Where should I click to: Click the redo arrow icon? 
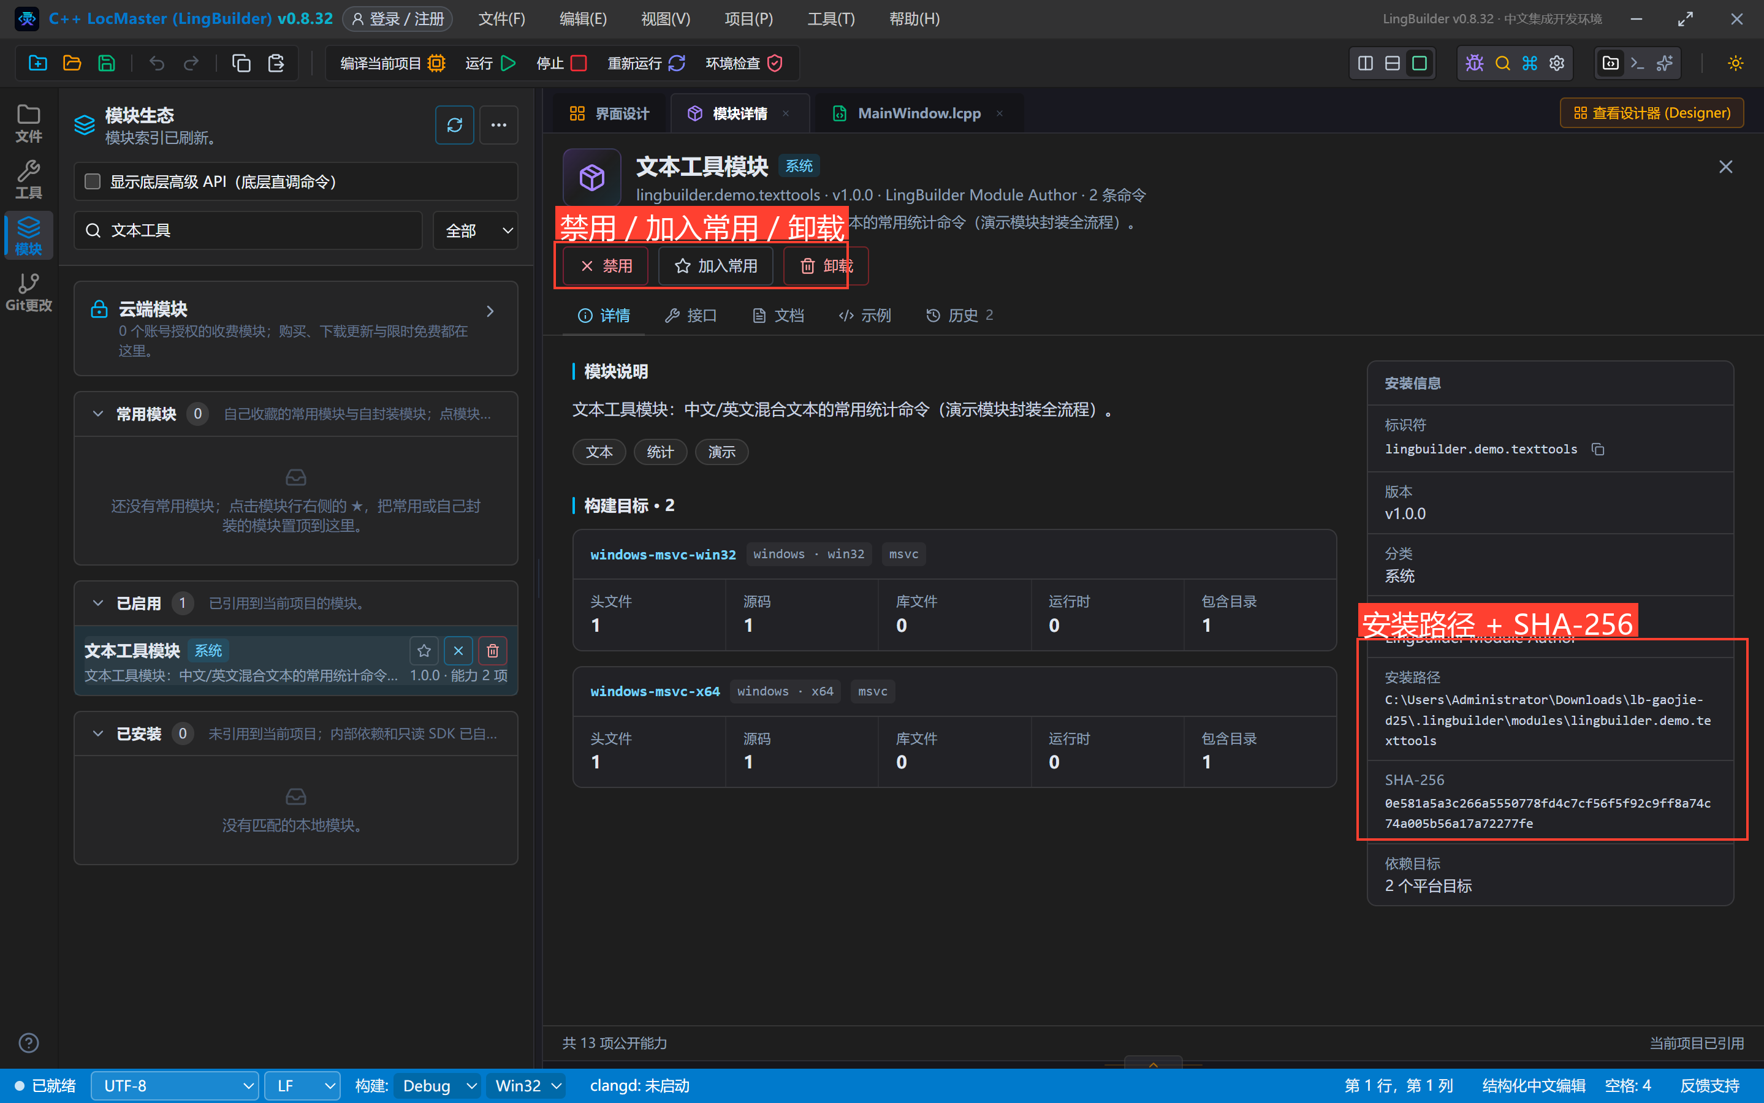191,64
